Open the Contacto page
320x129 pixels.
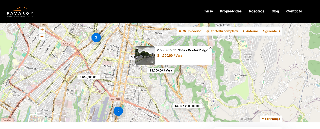[294, 11]
